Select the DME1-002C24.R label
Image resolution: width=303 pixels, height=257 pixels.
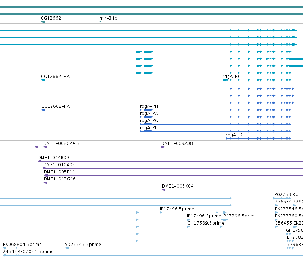pos(61,143)
